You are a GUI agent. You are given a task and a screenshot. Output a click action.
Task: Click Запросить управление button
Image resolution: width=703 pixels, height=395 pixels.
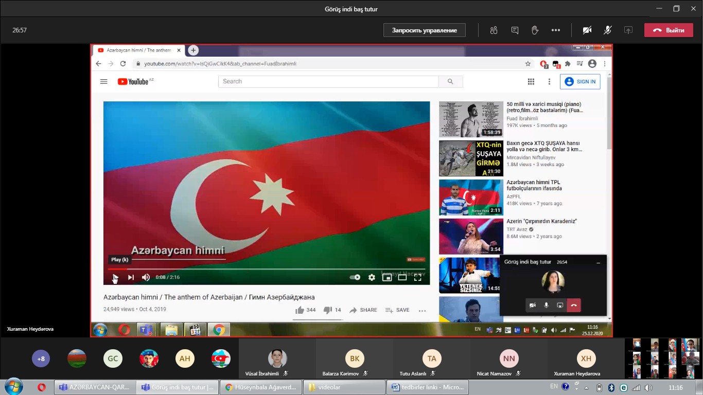point(425,30)
